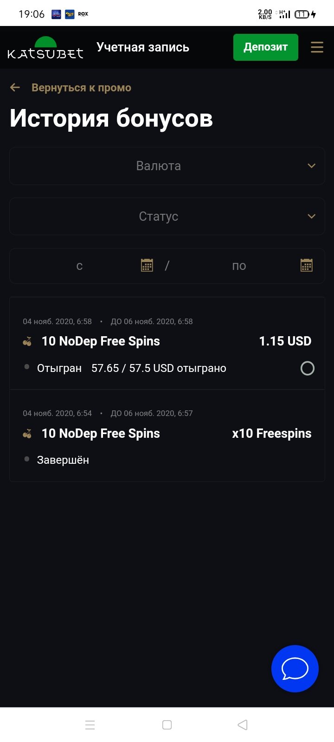Viewport: 334px width, 742px height.
Task: Toggle the circle on wagered bonus
Action: [308, 368]
